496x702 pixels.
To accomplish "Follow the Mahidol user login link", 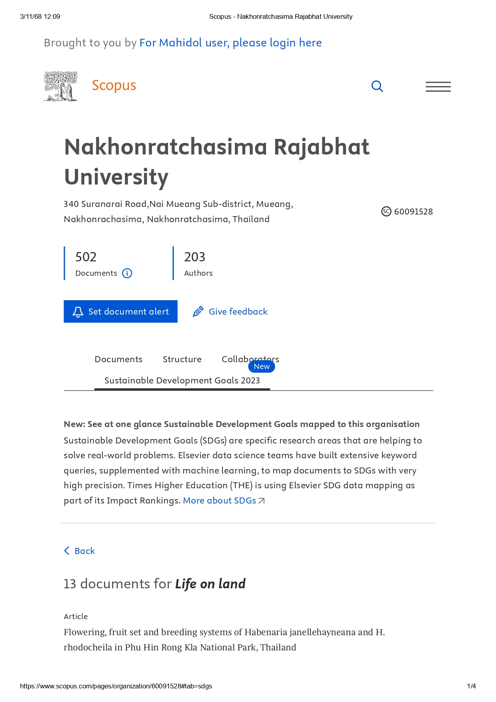I will point(230,43).
